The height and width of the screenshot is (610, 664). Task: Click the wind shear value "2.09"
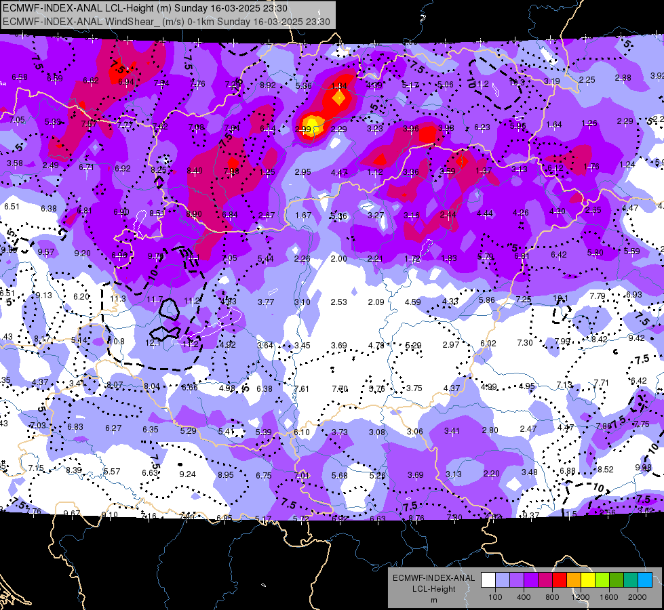pos(376,302)
